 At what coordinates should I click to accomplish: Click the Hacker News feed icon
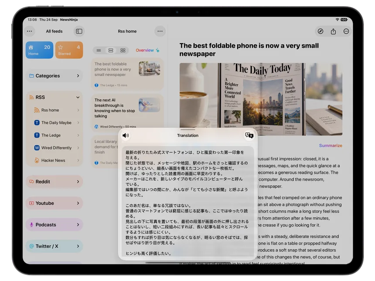pos(37,160)
